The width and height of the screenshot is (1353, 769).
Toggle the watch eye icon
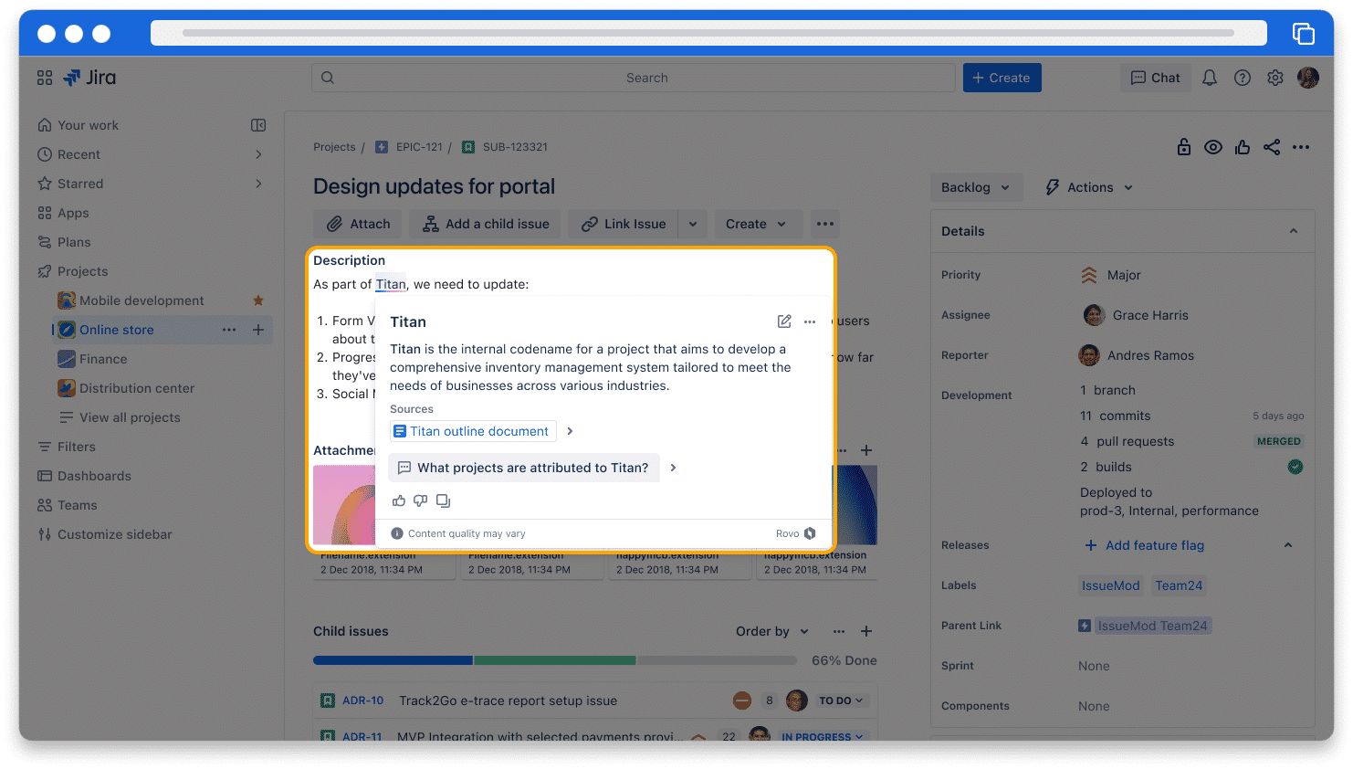point(1213,147)
